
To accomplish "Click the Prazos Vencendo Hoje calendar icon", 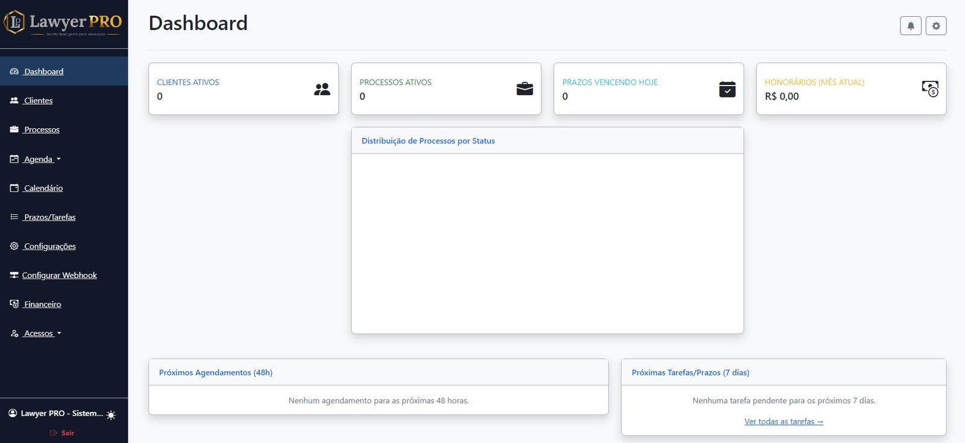I will 727,89.
